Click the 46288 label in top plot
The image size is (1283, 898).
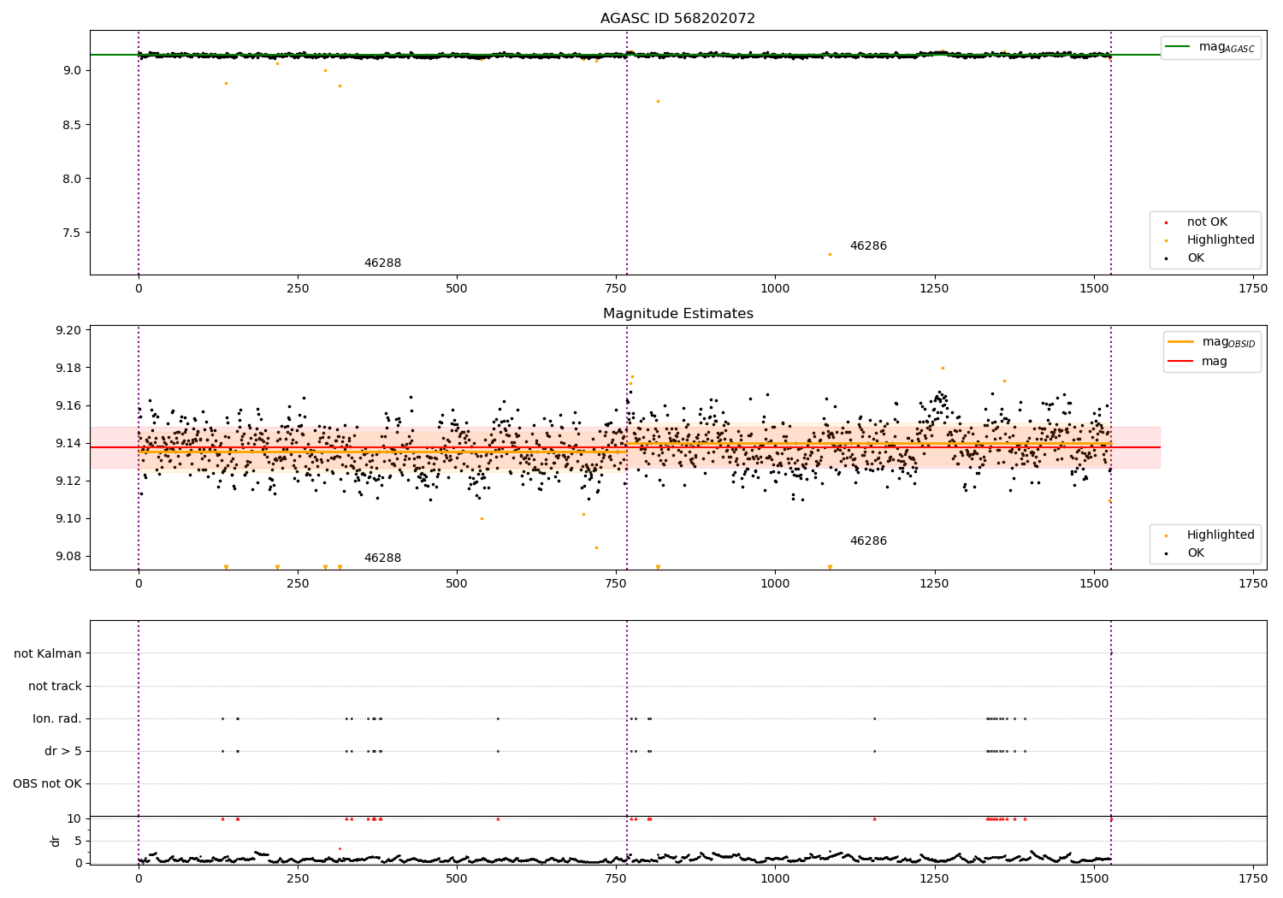pos(382,263)
